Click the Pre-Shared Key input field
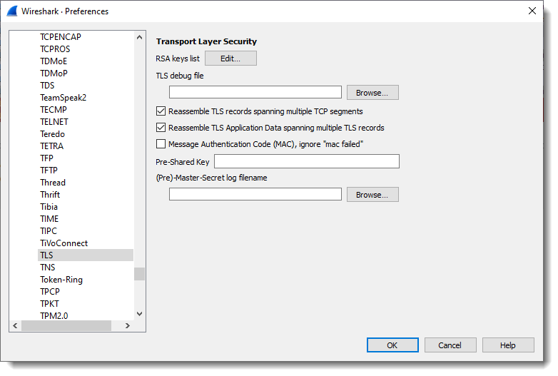This screenshot has height=376, width=558. coord(306,161)
